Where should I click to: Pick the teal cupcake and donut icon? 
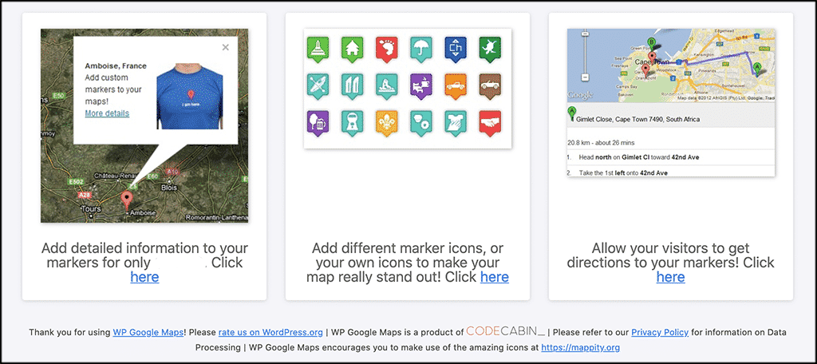point(420,124)
